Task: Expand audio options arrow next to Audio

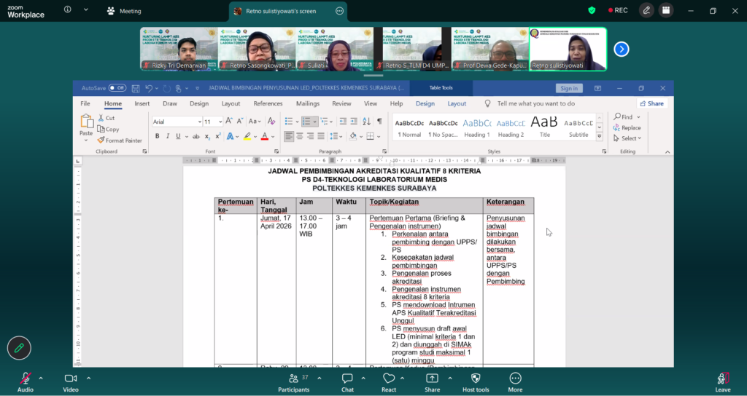Action: (41, 379)
